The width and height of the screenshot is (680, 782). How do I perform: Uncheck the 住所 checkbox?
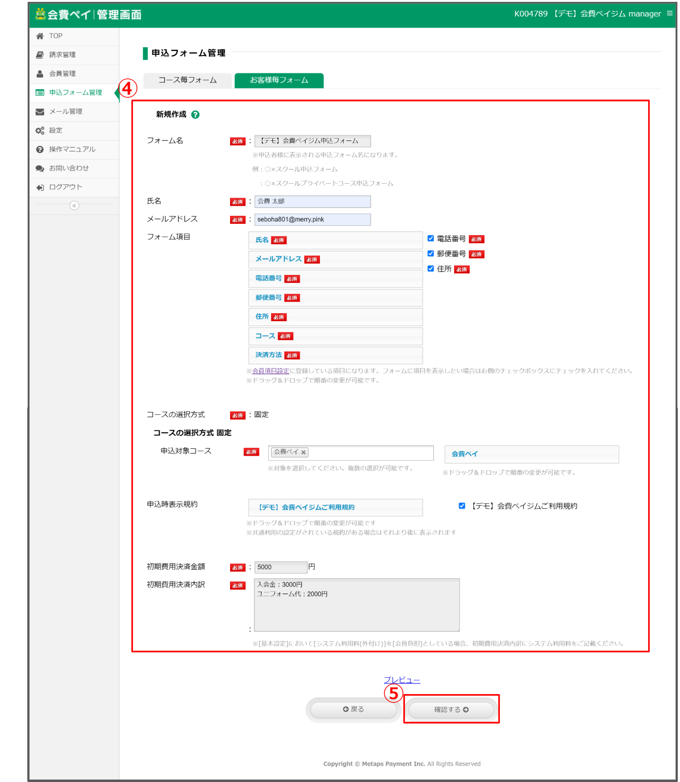[432, 269]
